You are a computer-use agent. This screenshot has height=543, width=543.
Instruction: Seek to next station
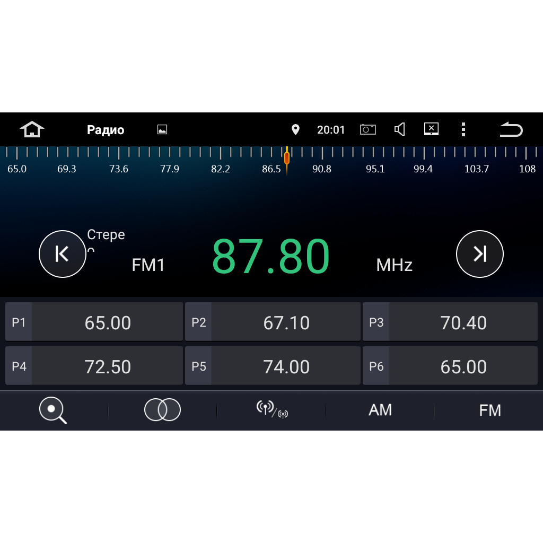point(479,254)
